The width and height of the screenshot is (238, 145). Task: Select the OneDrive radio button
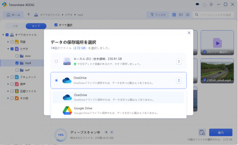[x=56, y=80]
